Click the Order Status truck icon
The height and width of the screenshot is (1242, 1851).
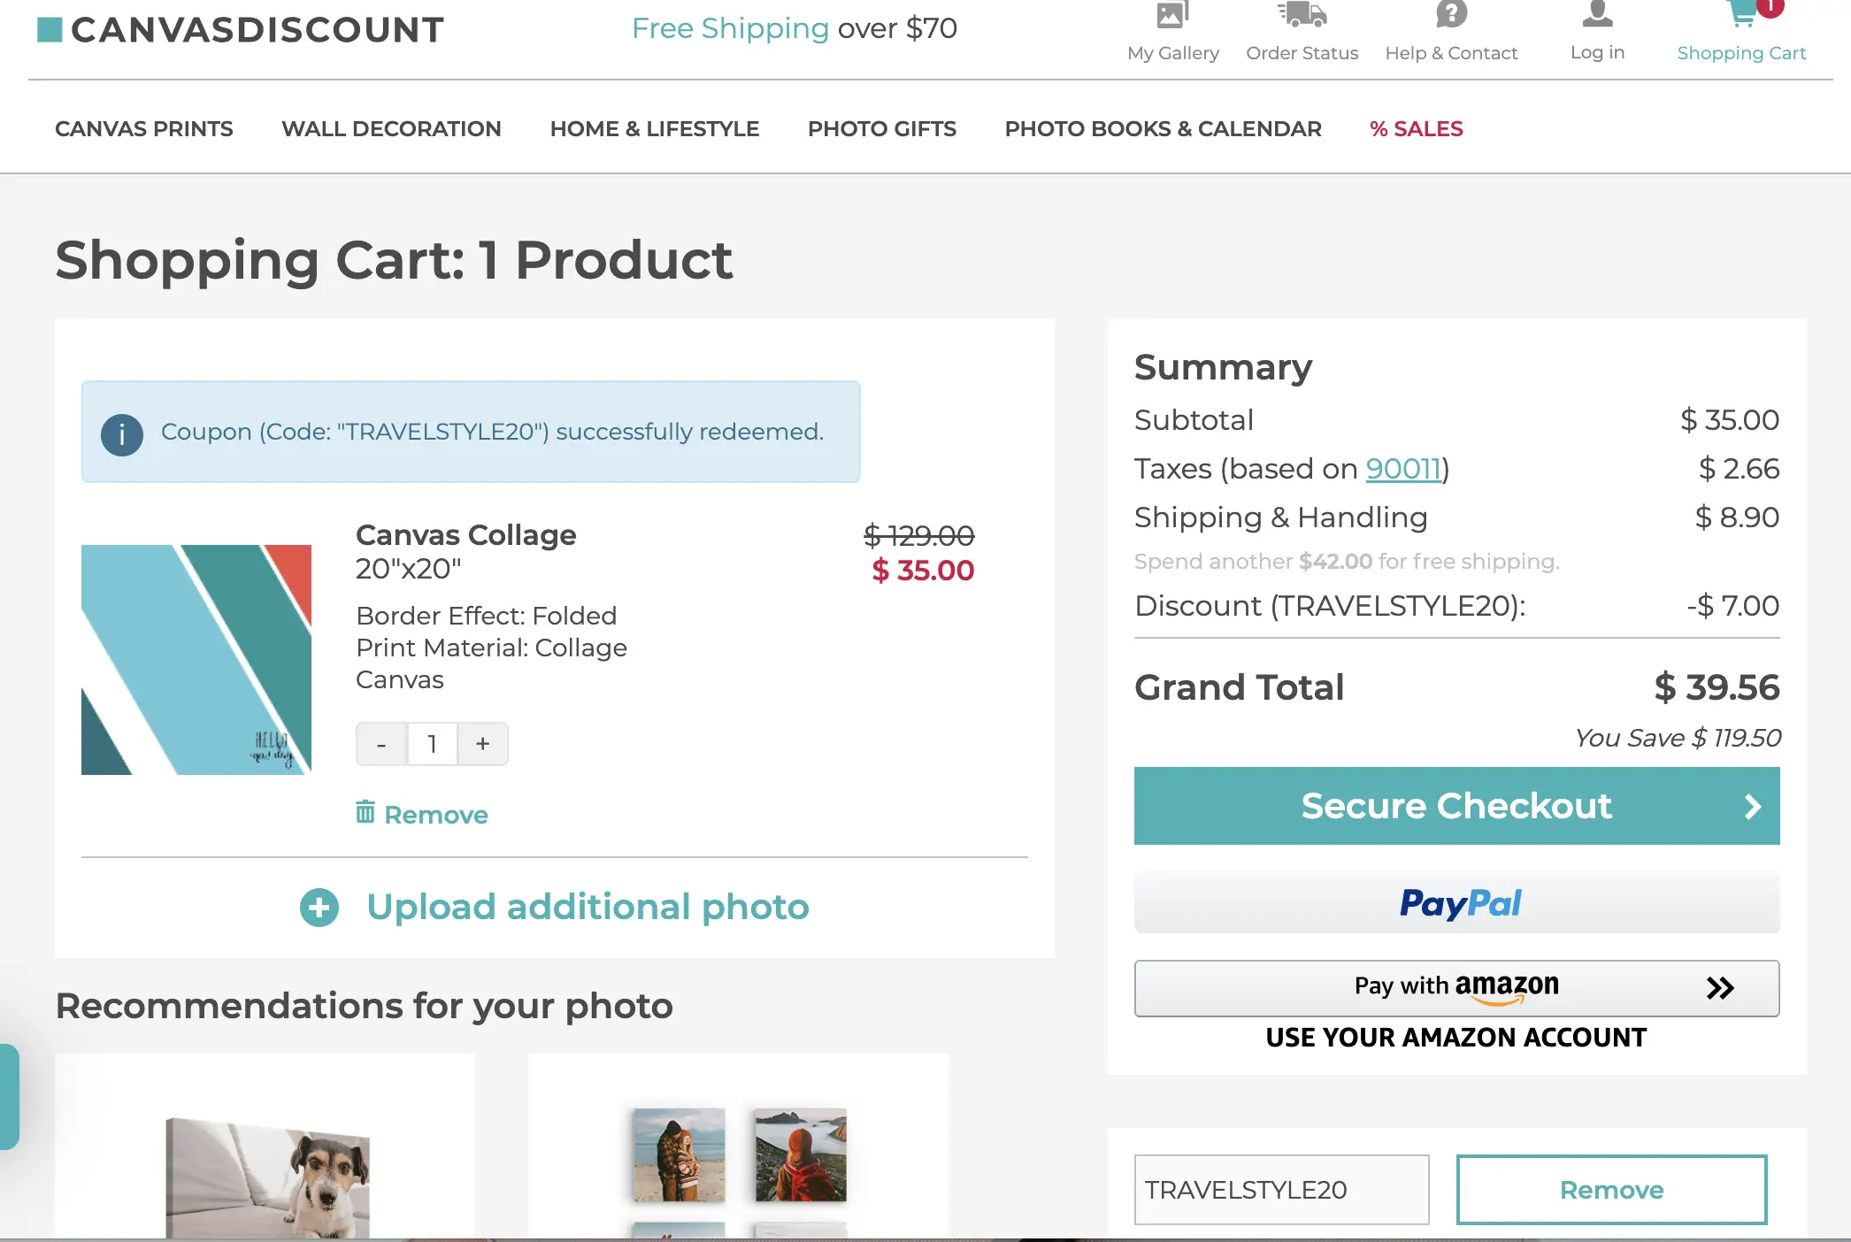pos(1302,15)
